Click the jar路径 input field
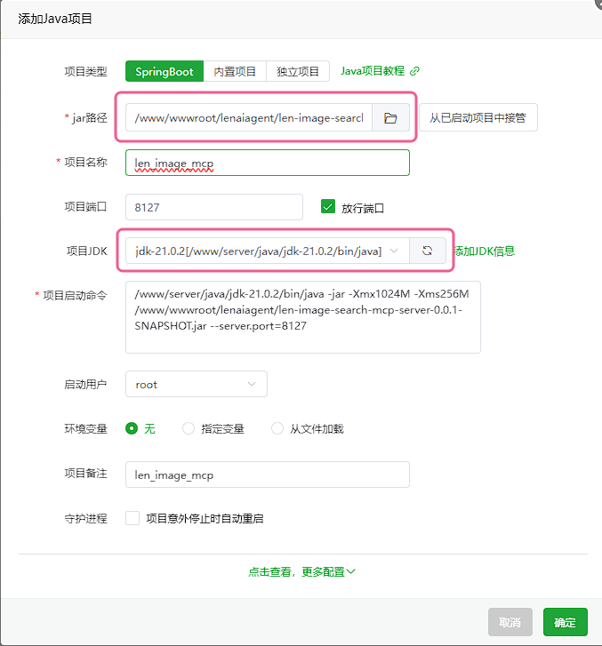602x646 pixels. coord(249,118)
